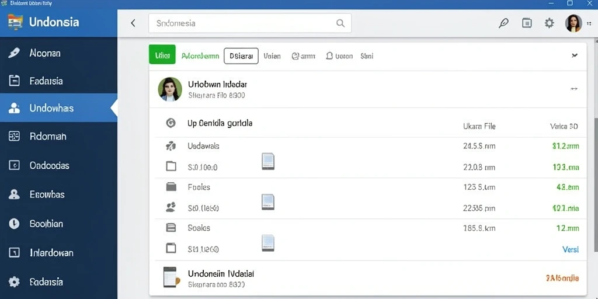The height and width of the screenshot is (299, 598).
Task: Switch to the Avlondhemın tab
Action: pyautogui.click(x=200, y=56)
